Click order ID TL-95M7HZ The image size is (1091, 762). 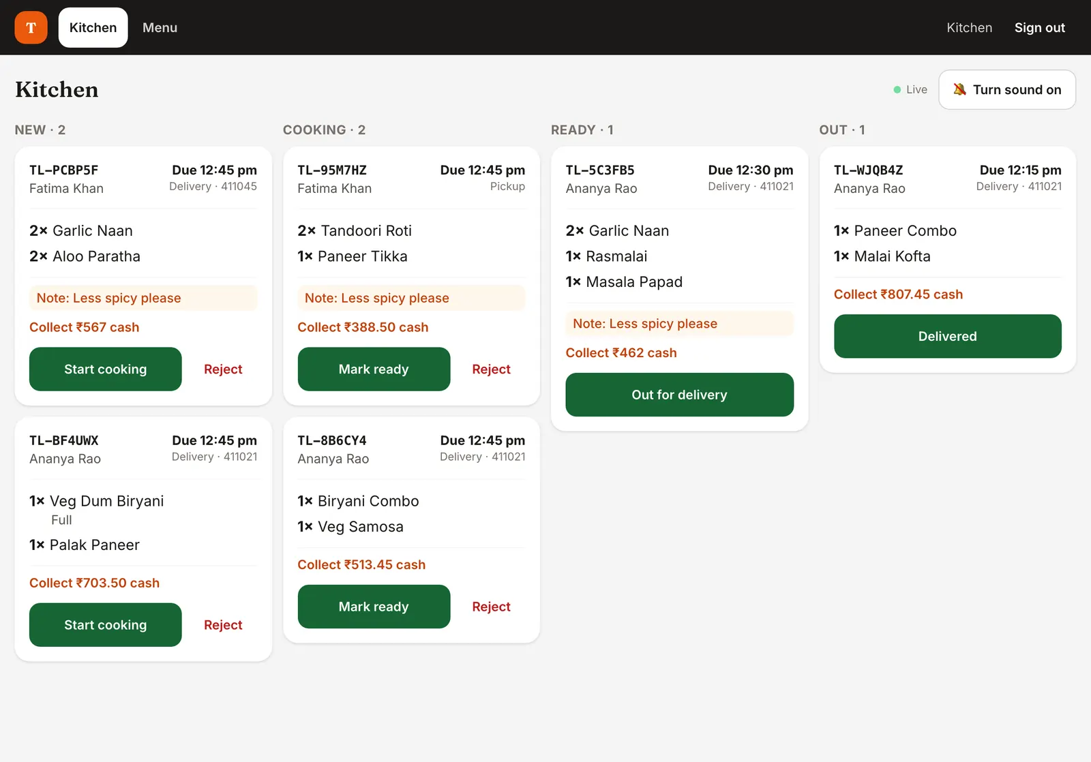(x=332, y=170)
